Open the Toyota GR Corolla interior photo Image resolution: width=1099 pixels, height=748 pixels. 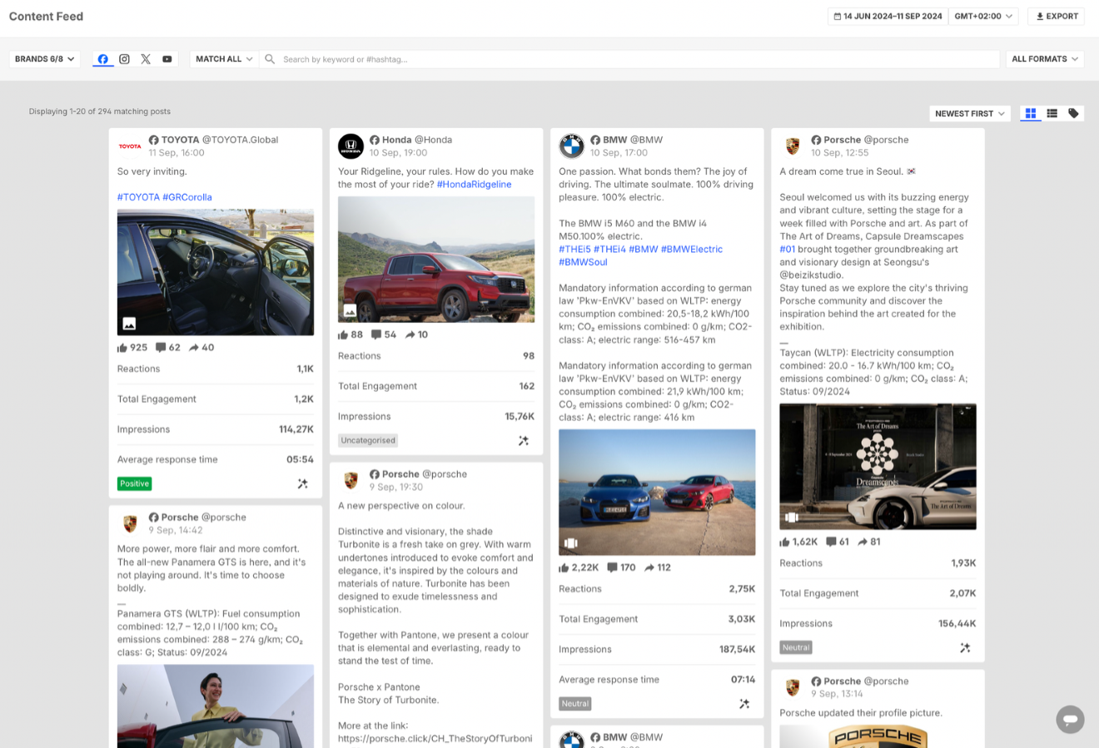216,272
